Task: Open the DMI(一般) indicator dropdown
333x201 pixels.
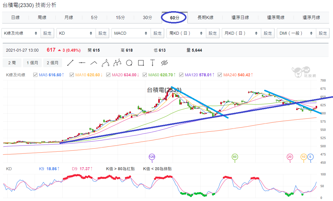Action: click(x=297, y=33)
